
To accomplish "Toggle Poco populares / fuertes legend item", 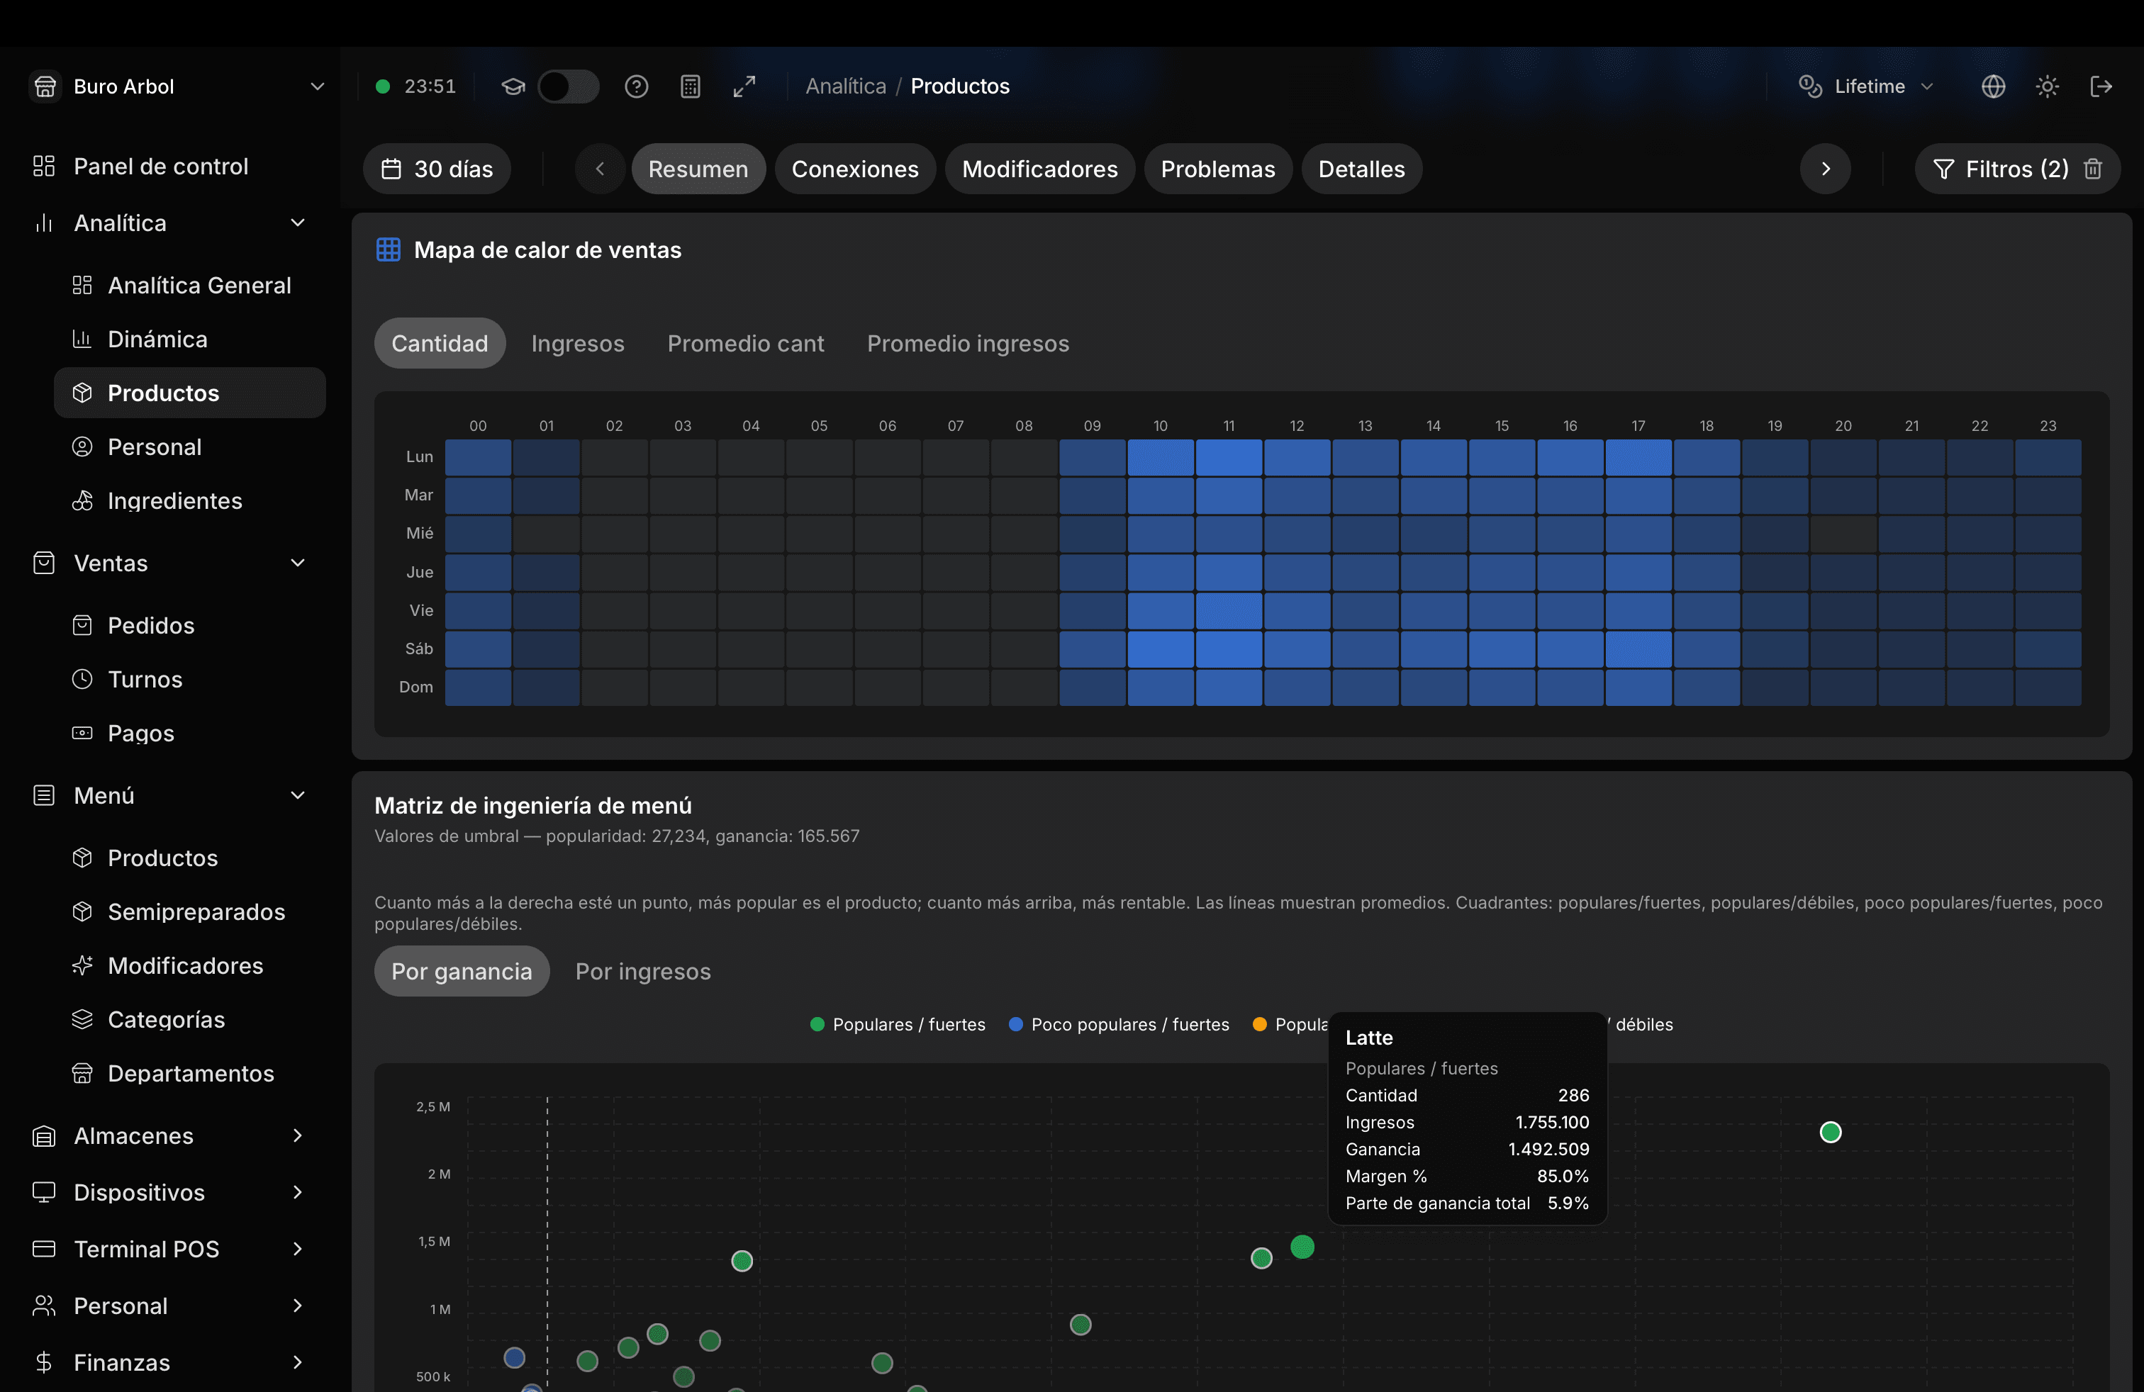I will 1119,1025.
